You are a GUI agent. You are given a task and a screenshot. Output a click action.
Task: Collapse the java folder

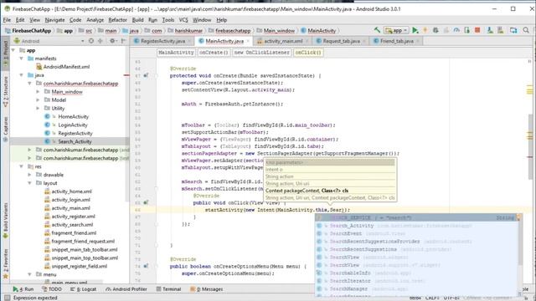click(22, 74)
